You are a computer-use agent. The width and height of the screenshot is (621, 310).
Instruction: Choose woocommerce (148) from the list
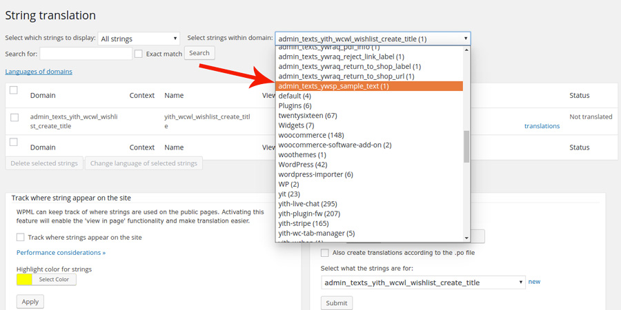369,135
